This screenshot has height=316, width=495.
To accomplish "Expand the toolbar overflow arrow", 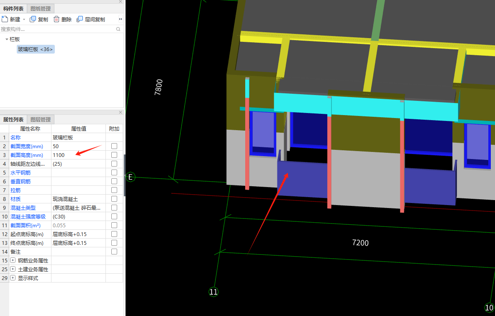I will click(x=121, y=19).
